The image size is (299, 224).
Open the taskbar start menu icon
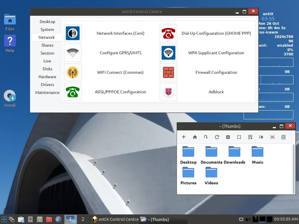pyautogui.click(x=4, y=219)
